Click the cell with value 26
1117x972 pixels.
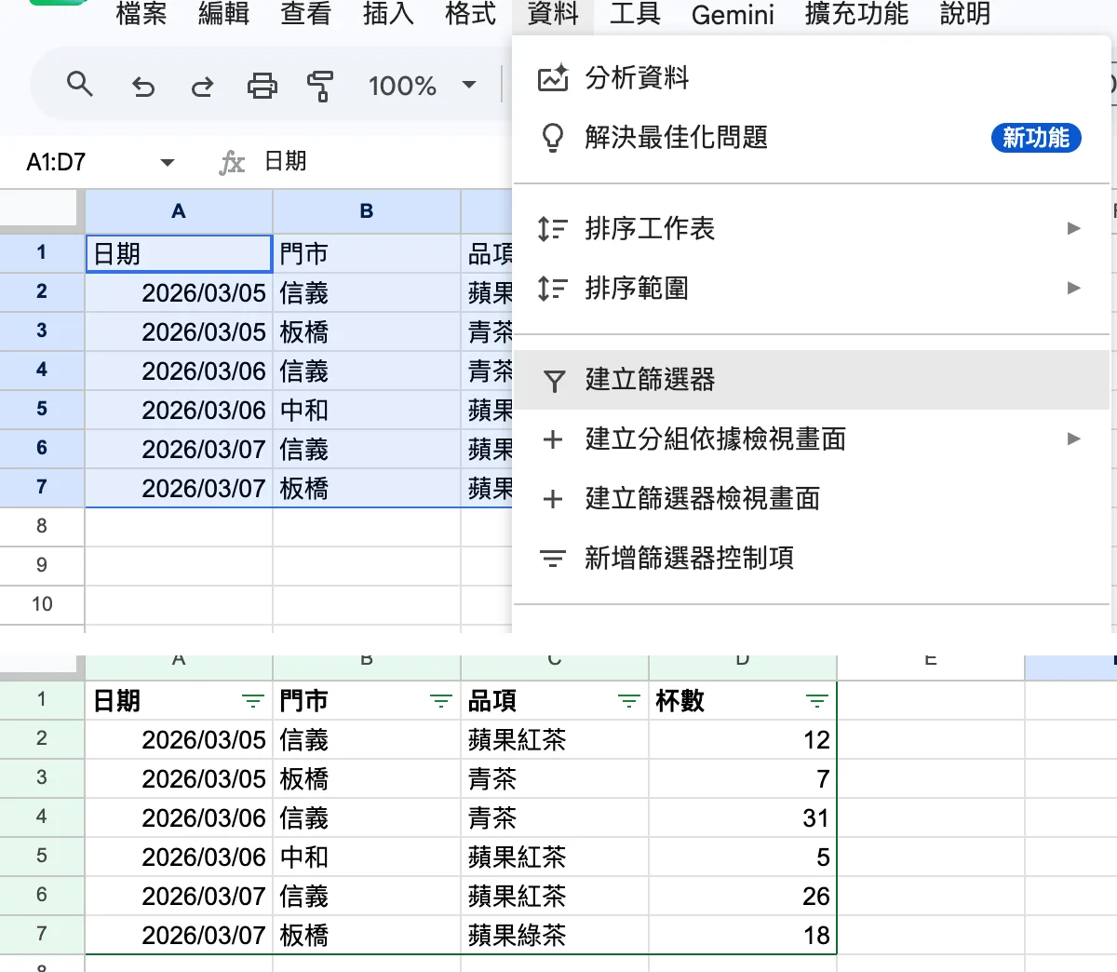743,896
